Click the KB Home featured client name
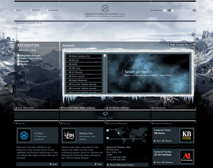The height and width of the screenshot is (168, 213). click(159, 133)
